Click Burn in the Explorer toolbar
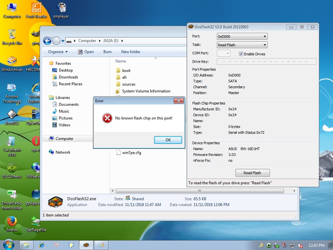 107,52
